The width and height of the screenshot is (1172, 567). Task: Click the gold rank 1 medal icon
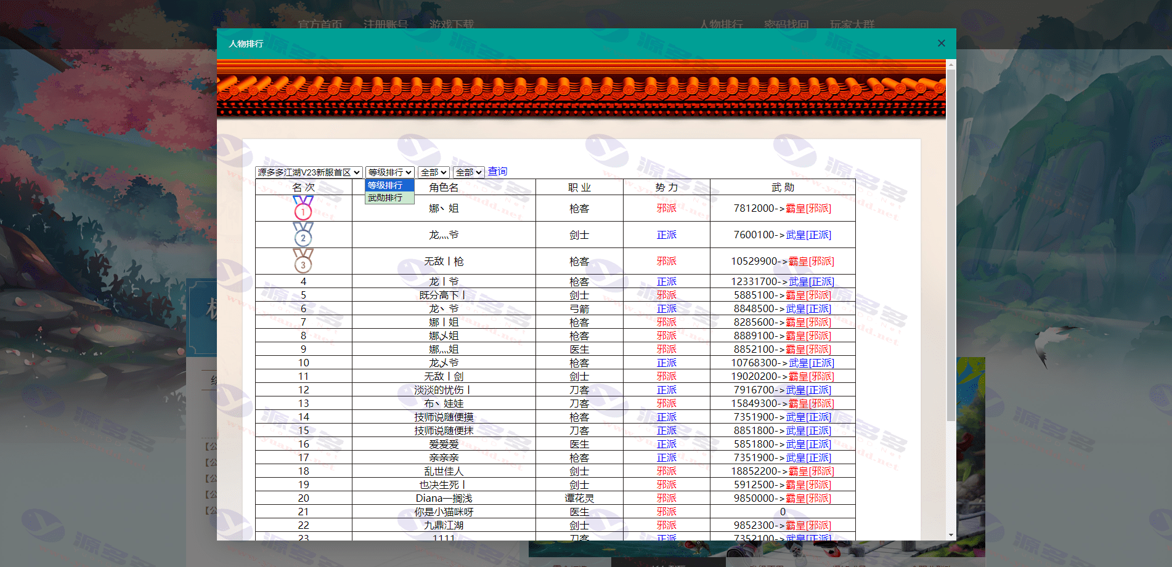[303, 208]
